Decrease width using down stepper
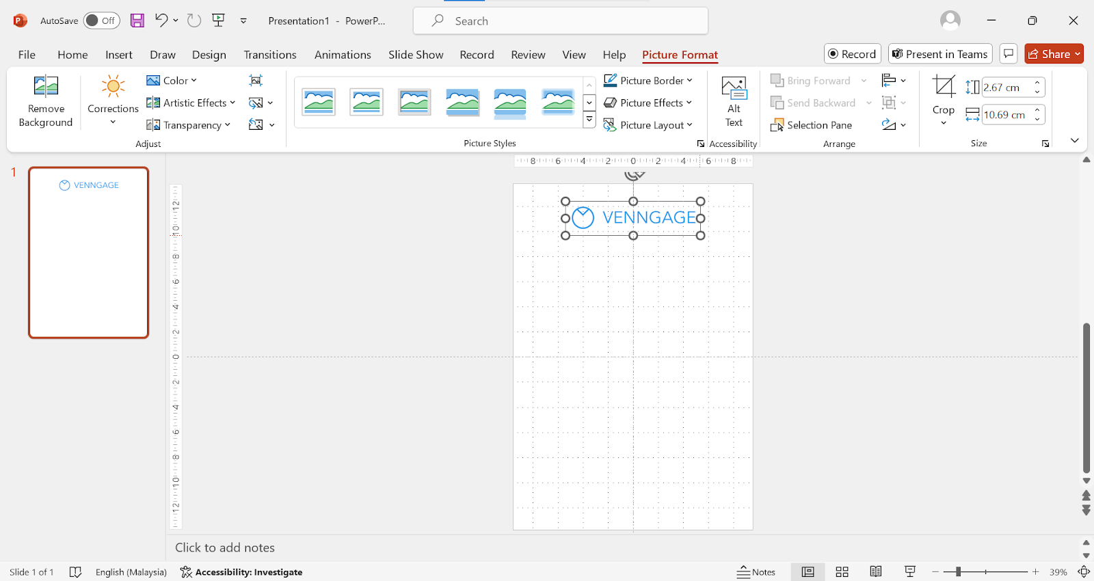The height and width of the screenshot is (581, 1094). [1037, 120]
